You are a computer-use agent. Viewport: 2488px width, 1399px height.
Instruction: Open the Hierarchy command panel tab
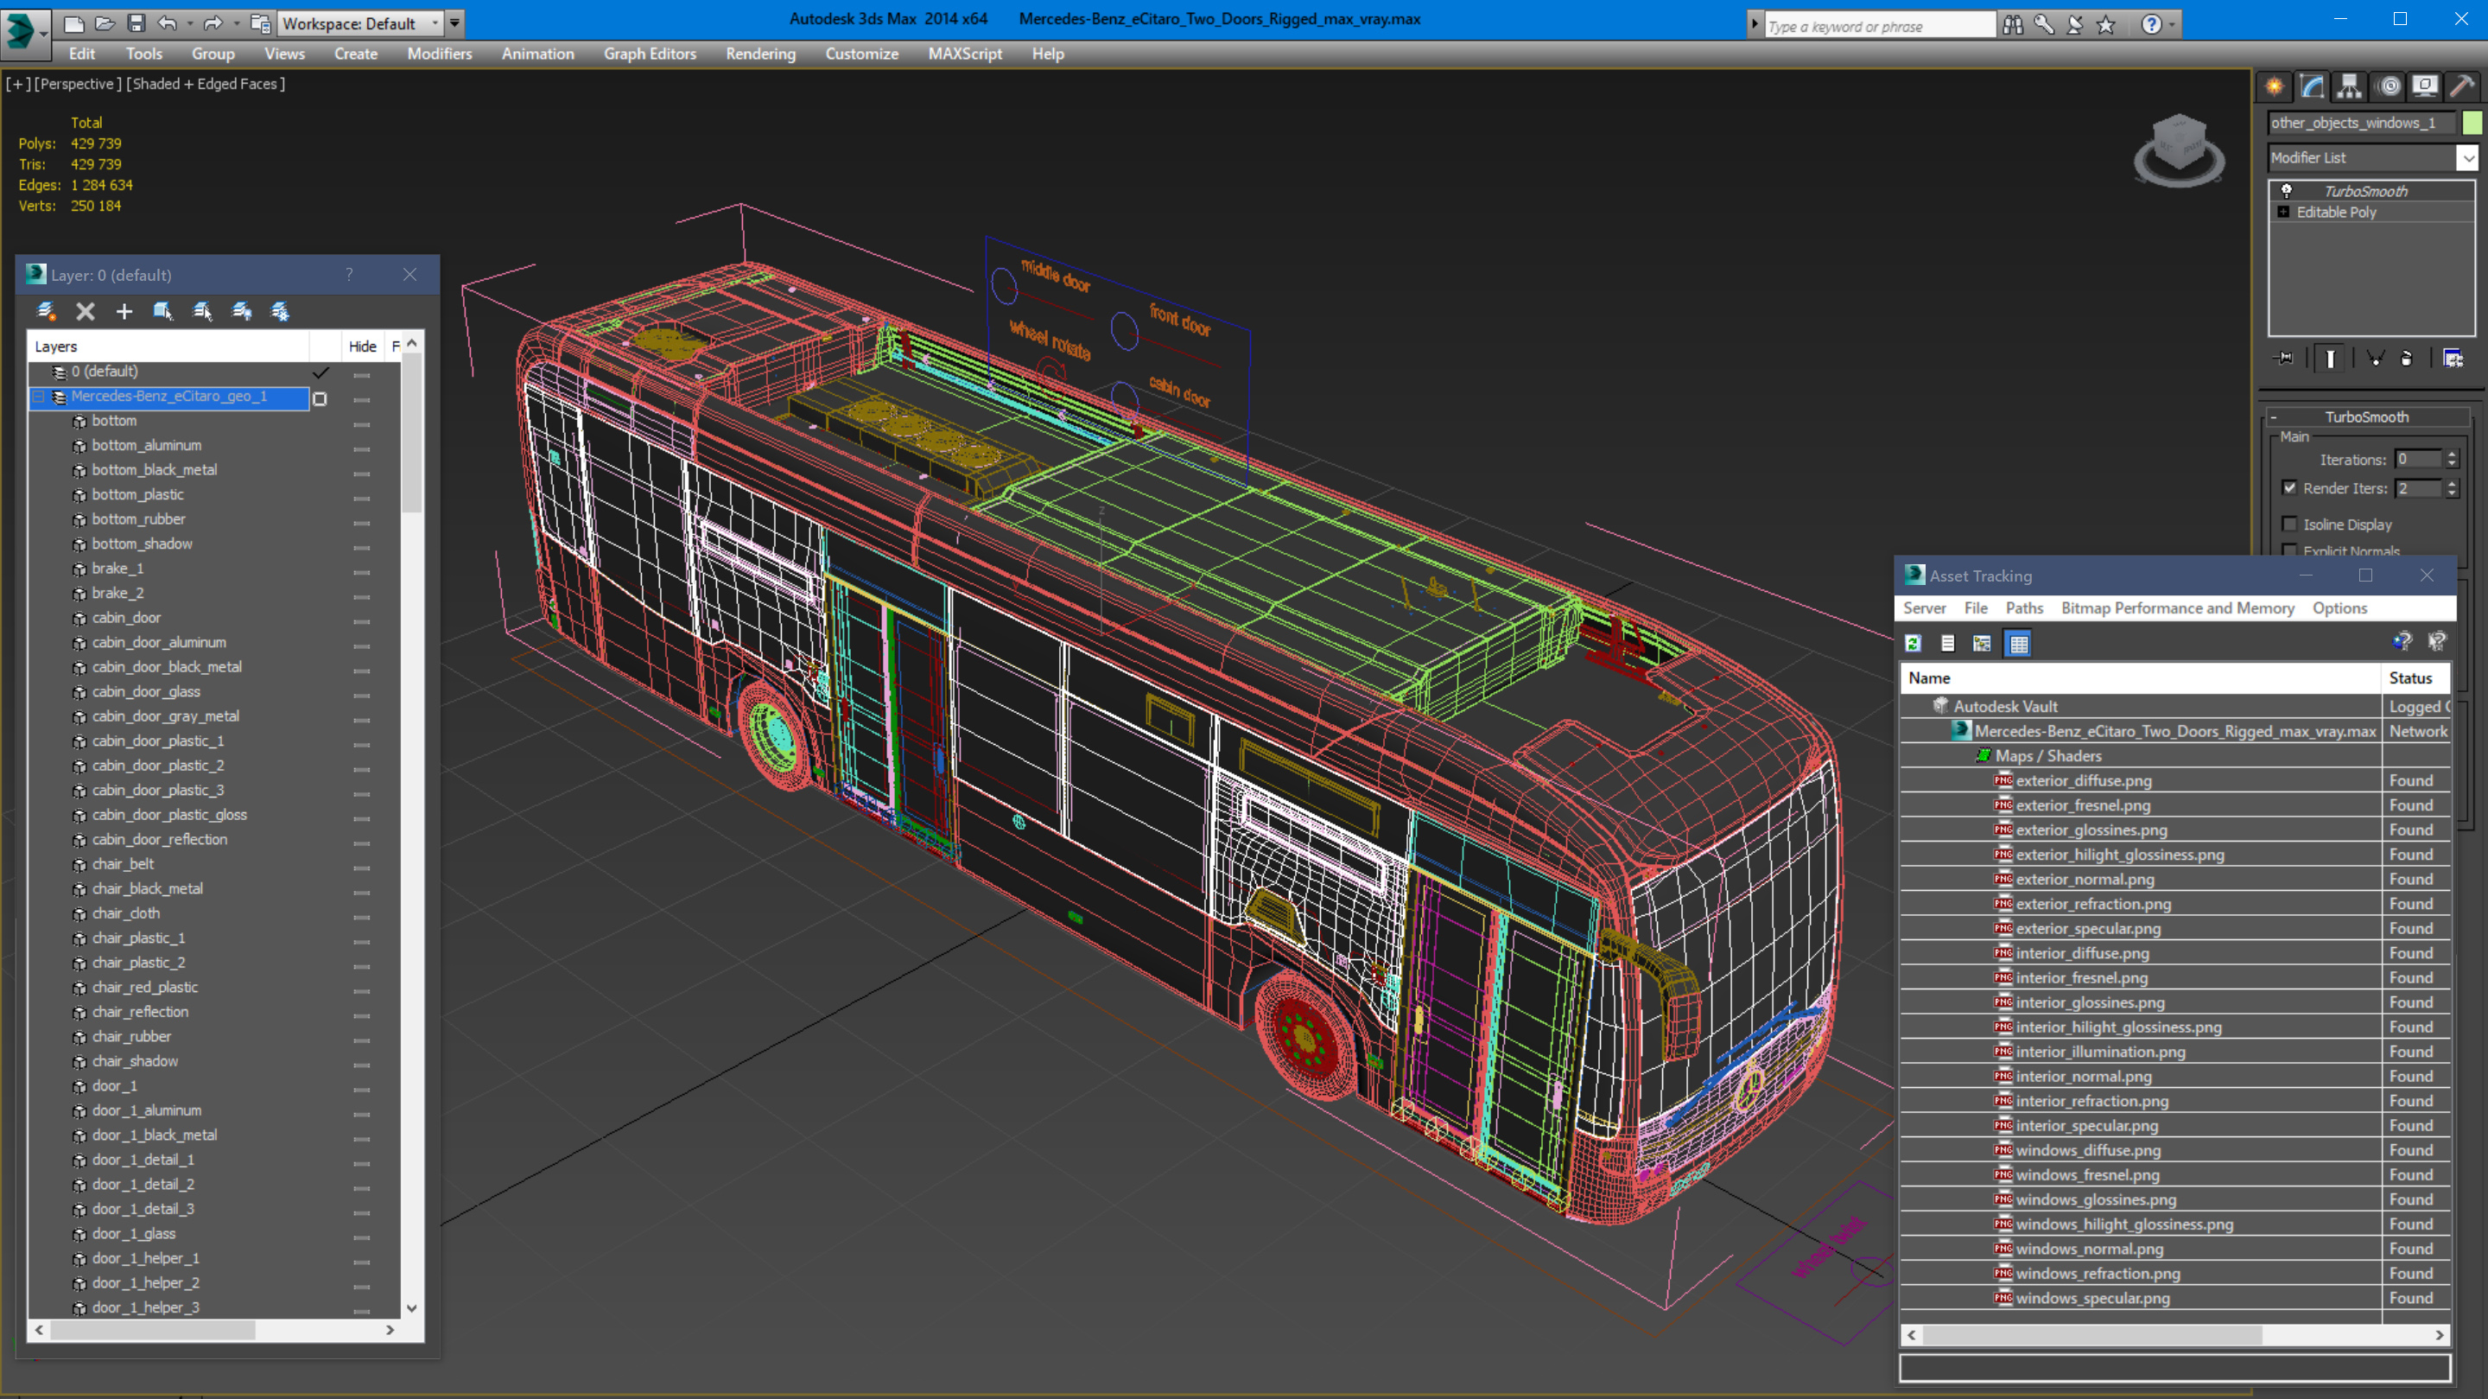click(2350, 87)
